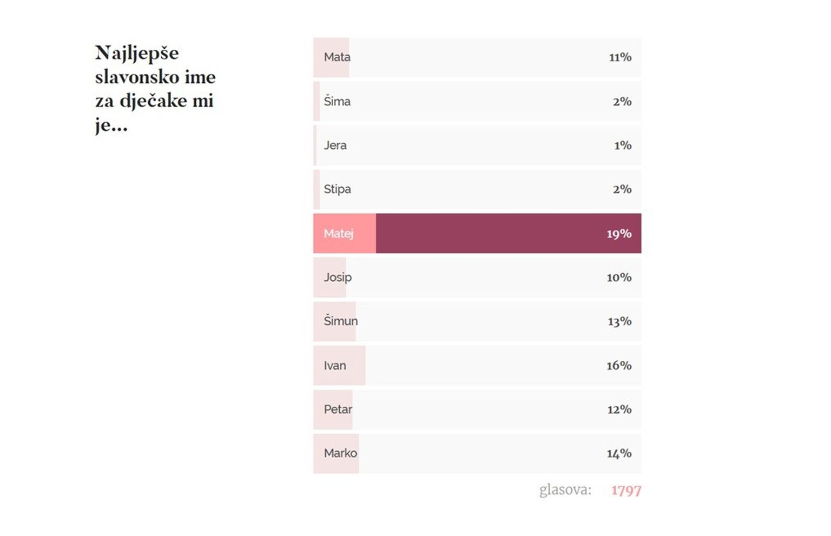The width and height of the screenshot is (831, 536).
Task: Click the 13% value beside Šimun
Action: coord(619,321)
